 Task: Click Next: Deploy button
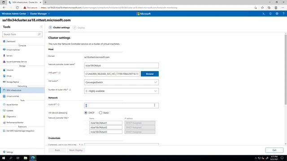pyautogui.click(x=76, y=150)
